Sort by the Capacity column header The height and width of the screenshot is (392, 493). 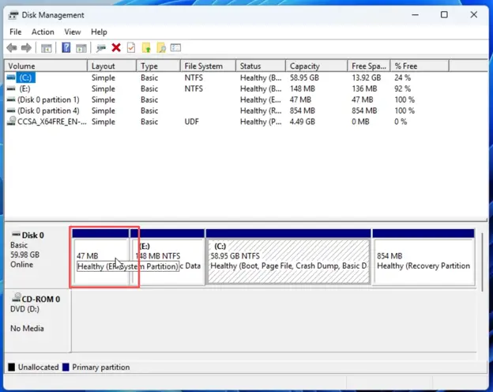click(316, 66)
